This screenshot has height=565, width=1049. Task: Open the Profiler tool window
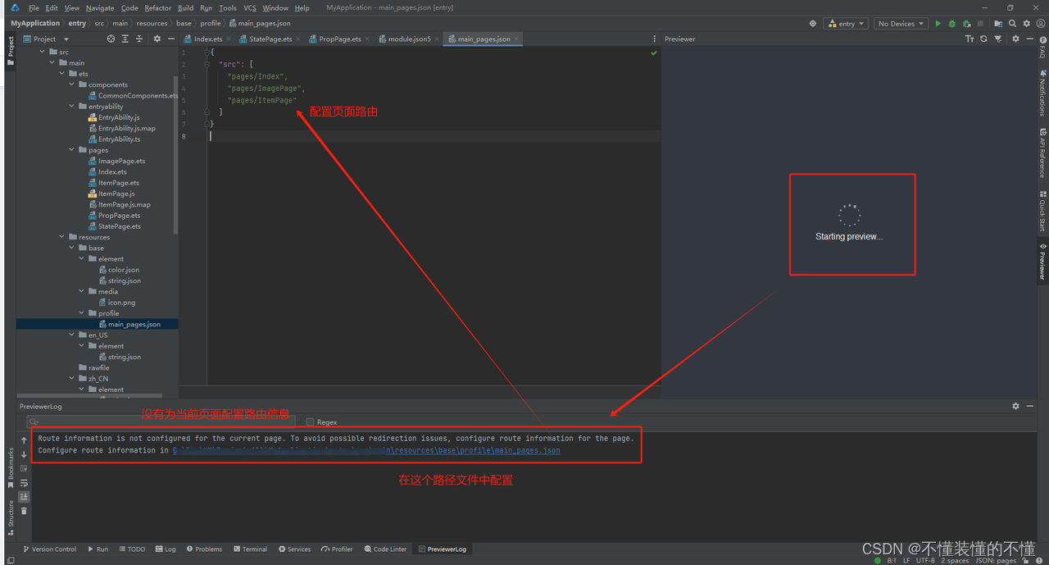pyautogui.click(x=338, y=549)
